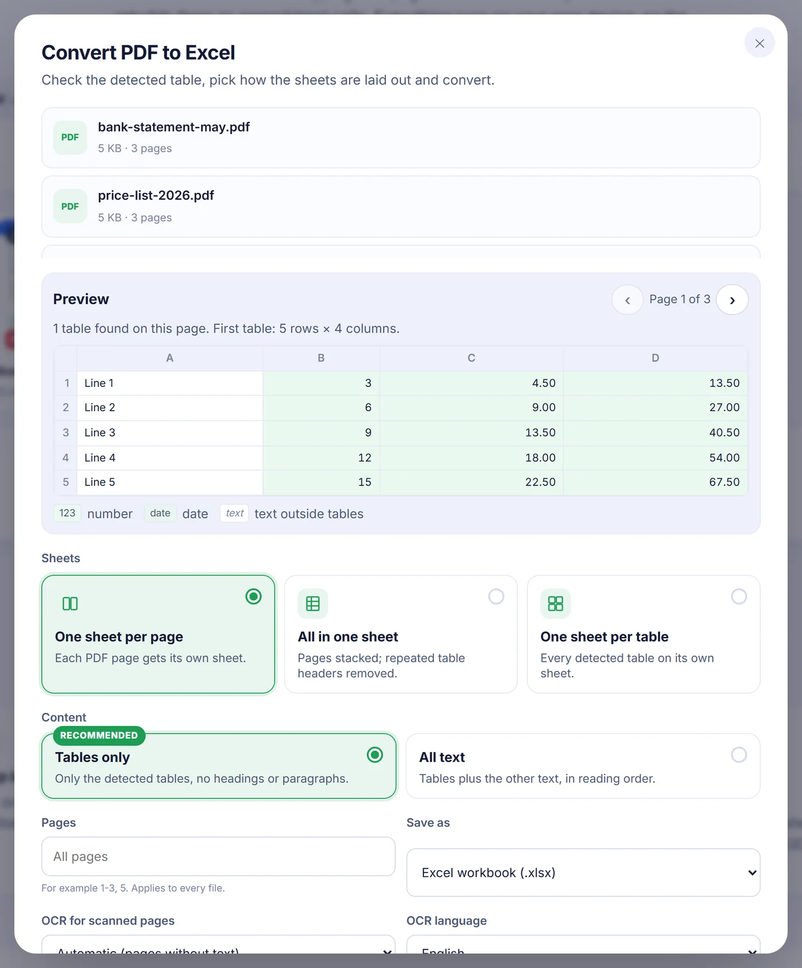Screen dimensions: 802x968
Task: Open the OCR language dropdown
Action: [583, 945]
